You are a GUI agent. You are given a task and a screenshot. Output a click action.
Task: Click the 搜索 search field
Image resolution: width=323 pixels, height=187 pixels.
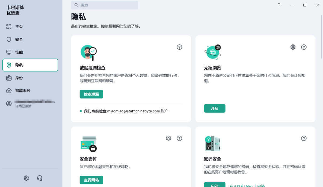click(104, 5)
